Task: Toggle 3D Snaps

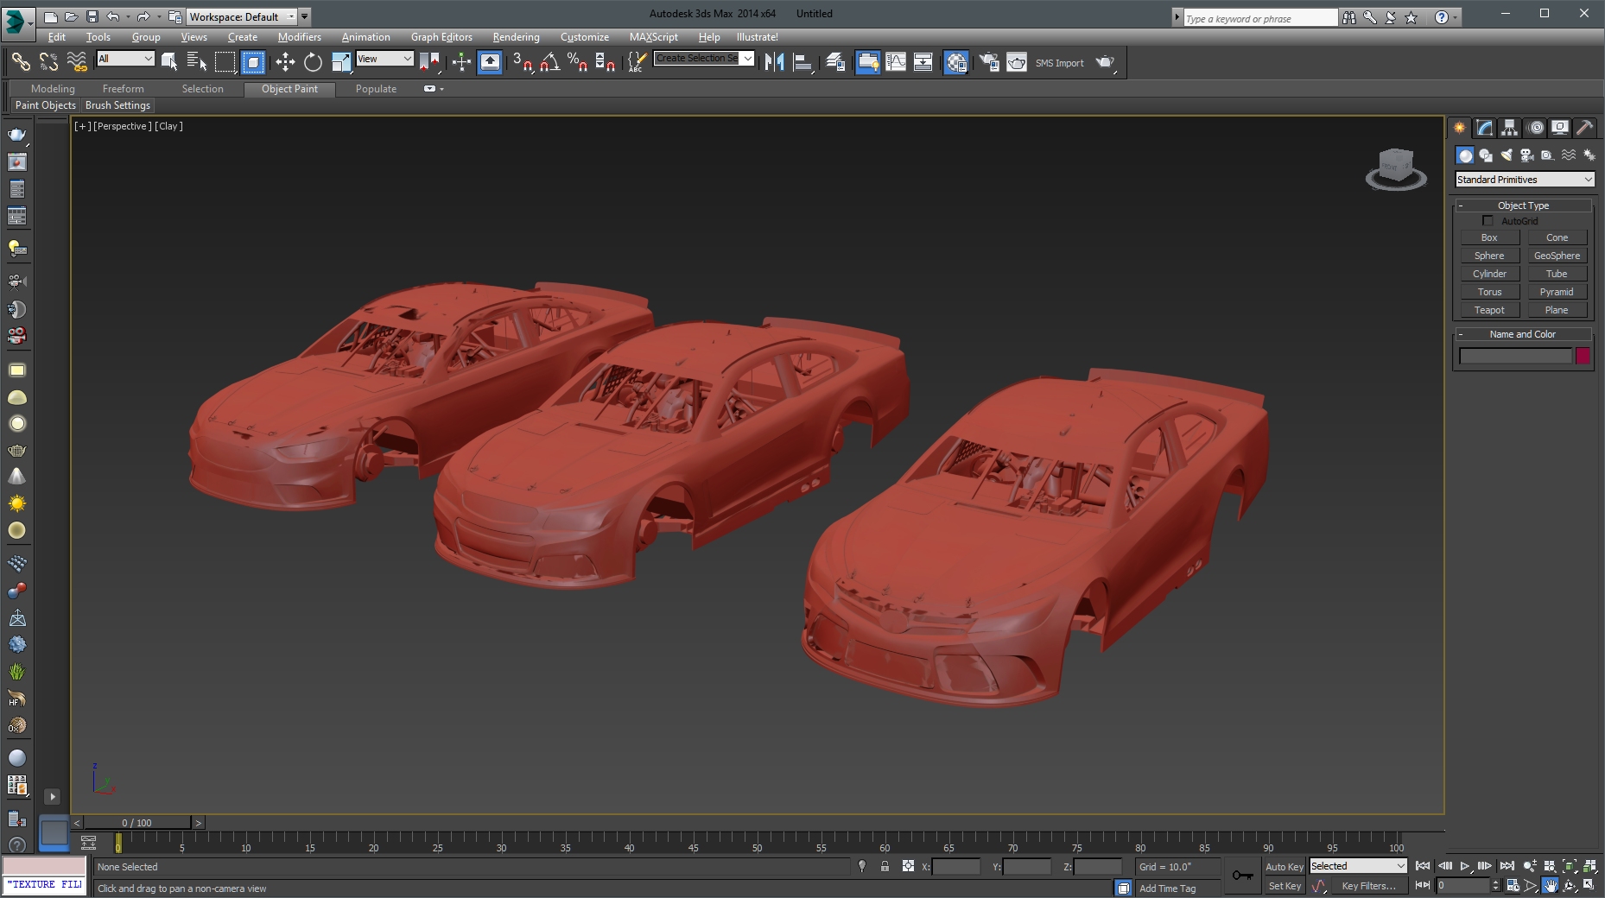Action: (523, 62)
